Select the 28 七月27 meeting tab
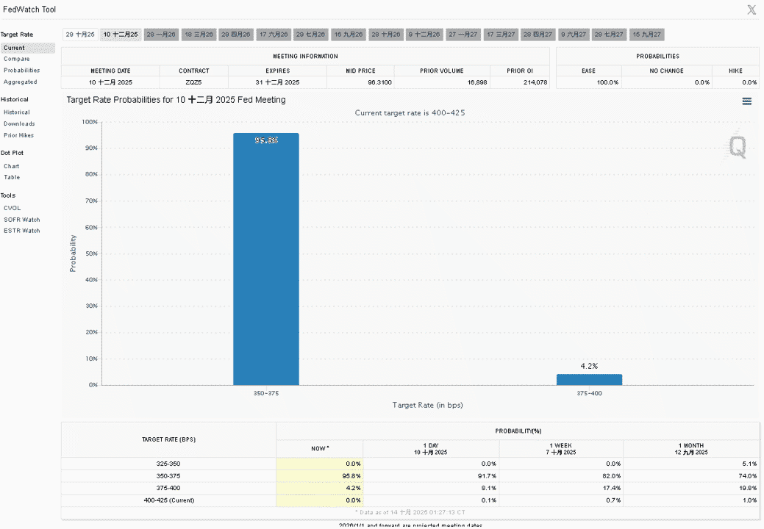 (609, 35)
